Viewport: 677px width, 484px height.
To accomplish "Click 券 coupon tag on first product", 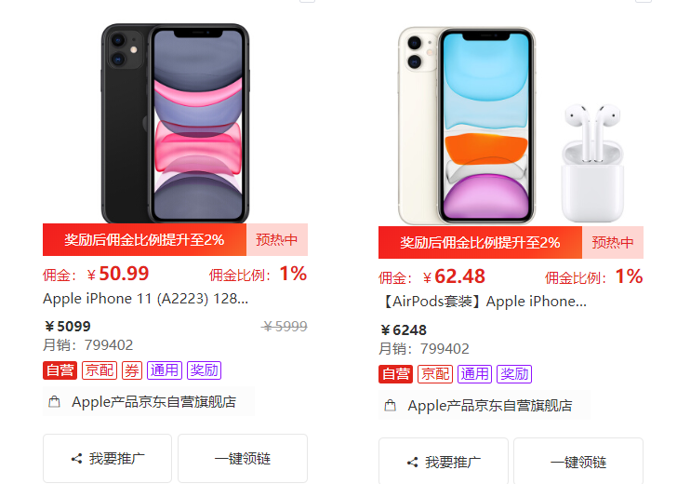I will 132,370.
